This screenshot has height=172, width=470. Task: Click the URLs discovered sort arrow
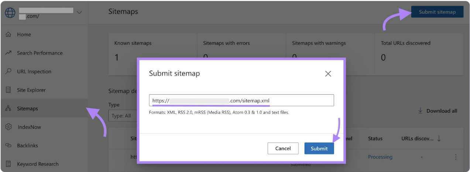[439, 138]
